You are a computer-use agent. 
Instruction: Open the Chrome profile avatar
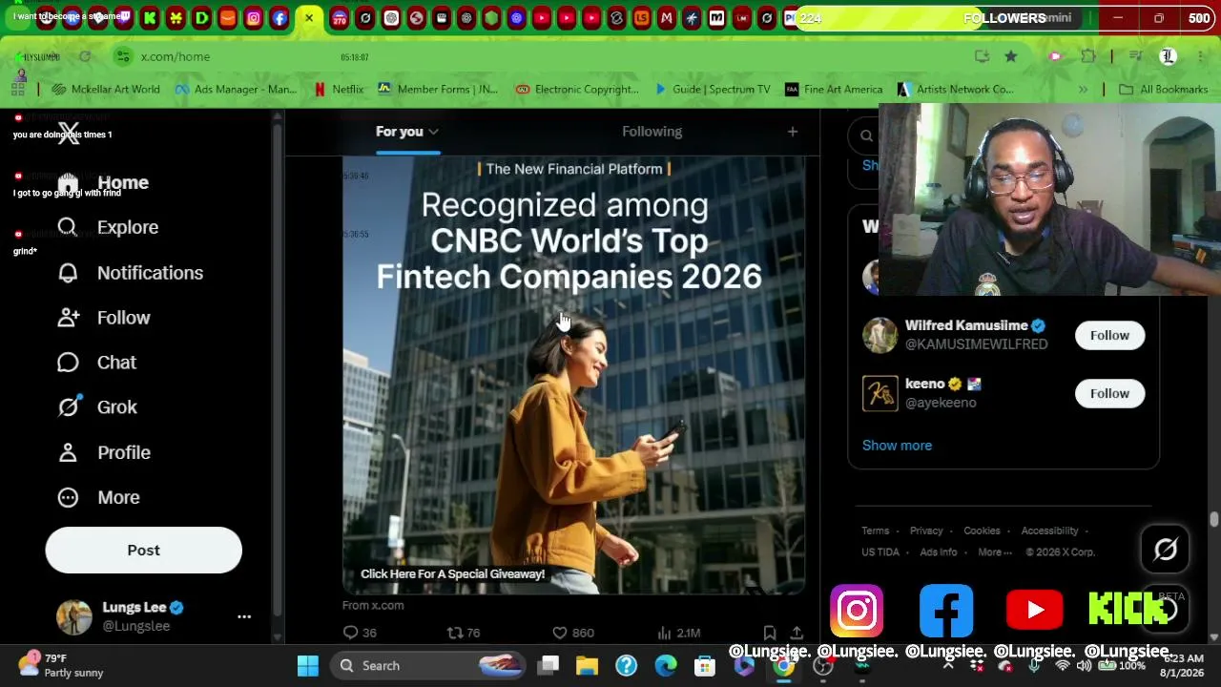1168,56
